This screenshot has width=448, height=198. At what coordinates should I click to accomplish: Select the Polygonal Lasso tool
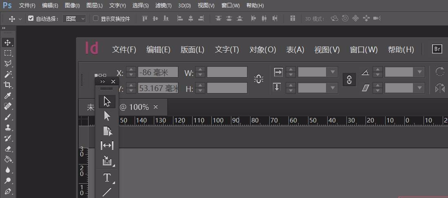[x=8, y=63]
